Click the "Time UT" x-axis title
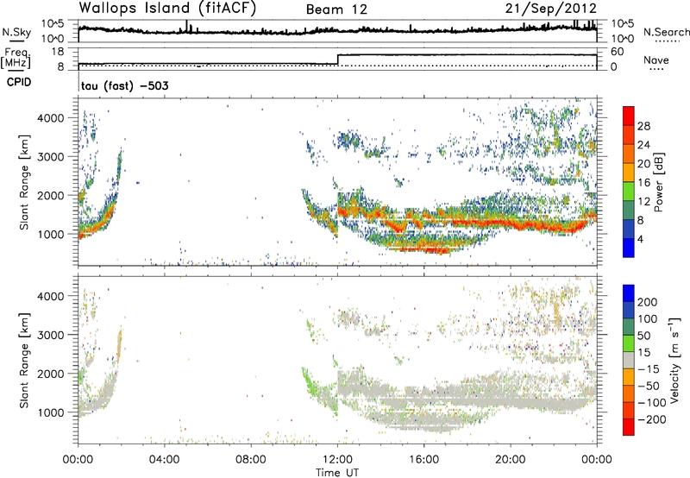690x478 pixels. pos(337,473)
